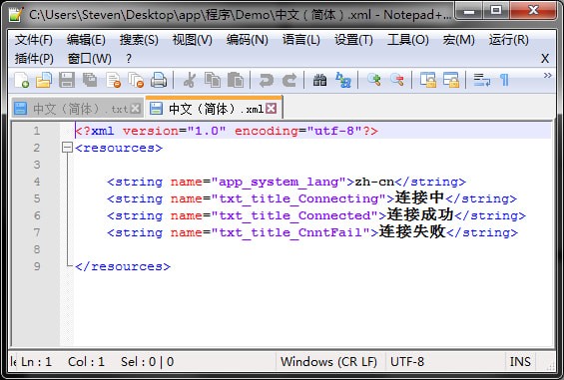Toggle synchronize vertical scrolling icon

point(428,80)
